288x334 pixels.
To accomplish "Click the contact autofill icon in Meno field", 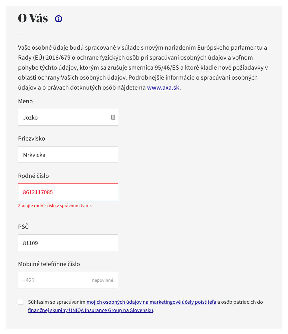I will tap(113, 117).
